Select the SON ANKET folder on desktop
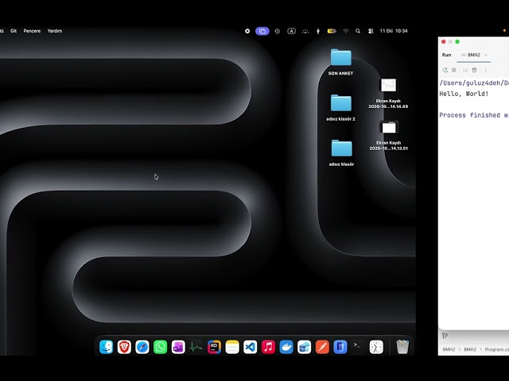Screen dimensions: 509x381 pyautogui.click(x=341, y=58)
